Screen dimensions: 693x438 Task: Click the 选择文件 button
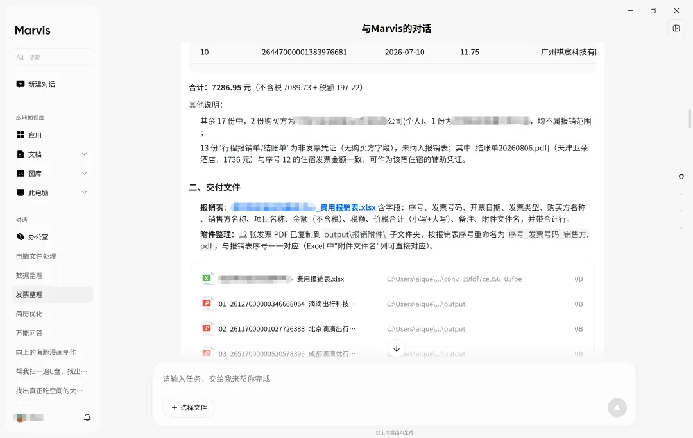[189, 407]
